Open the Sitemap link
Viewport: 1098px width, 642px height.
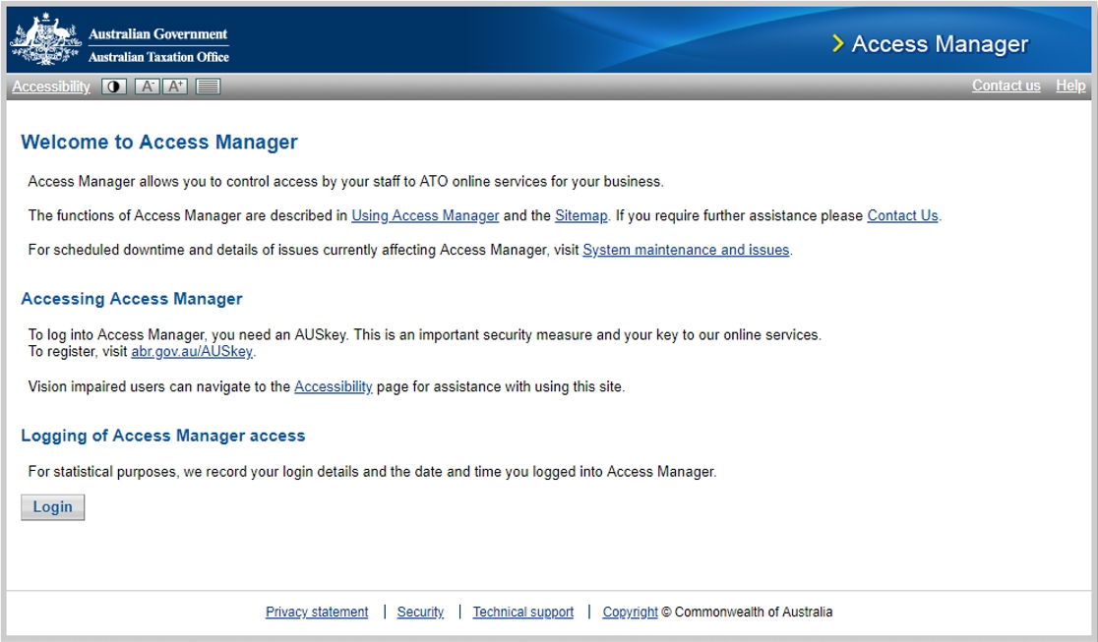pos(580,215)
